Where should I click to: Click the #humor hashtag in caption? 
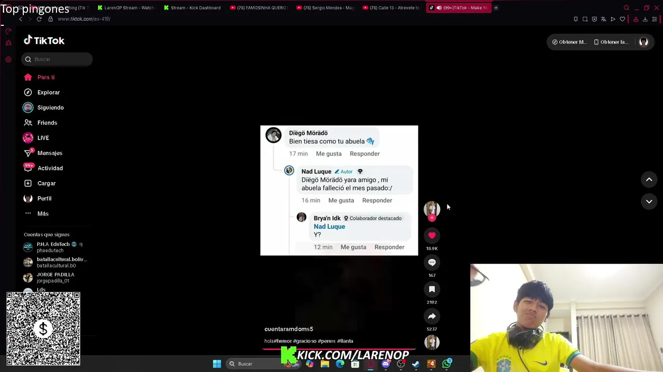(283, 341)
